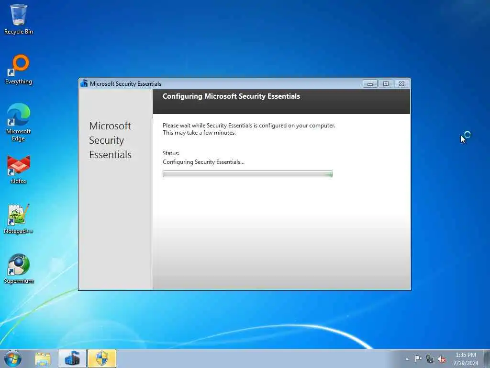Click the 'Configuring Security Essentials...' status text
Screen dimensions: 490x368
coord(203,162)
